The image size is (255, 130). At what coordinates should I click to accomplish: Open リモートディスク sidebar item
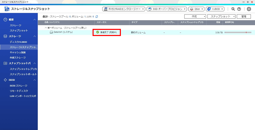pyautogui.click(x=19, y=91)
